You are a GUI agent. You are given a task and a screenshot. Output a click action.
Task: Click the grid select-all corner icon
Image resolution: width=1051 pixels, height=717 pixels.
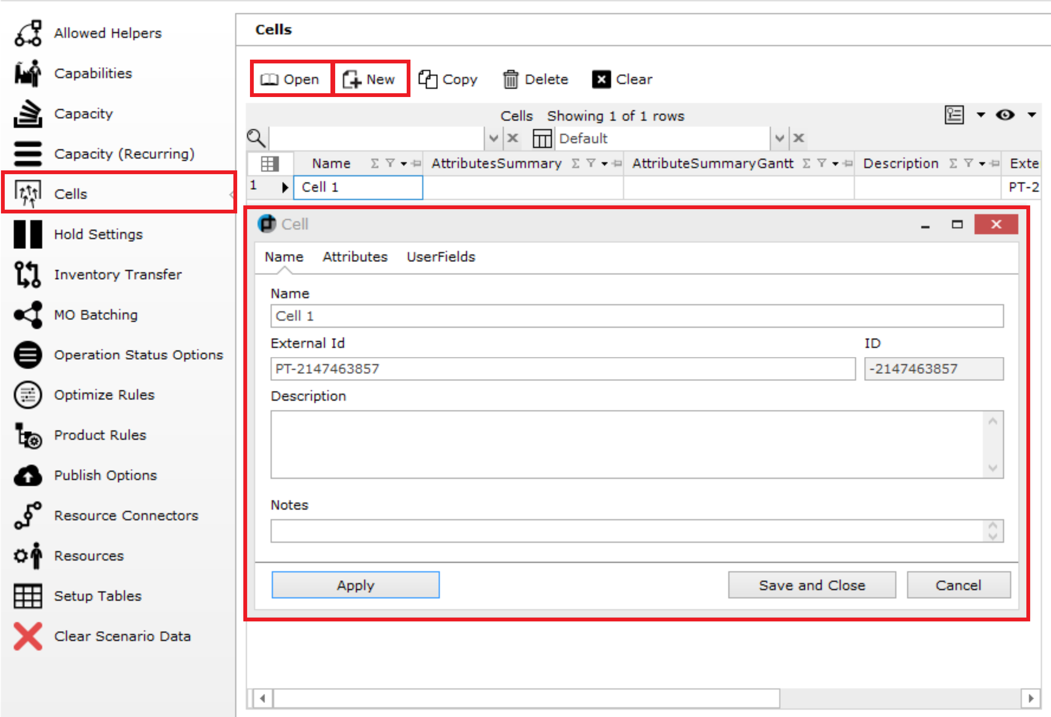tap(270, 164)
